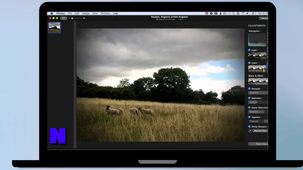Open the screen recording menu bar icon
Viewport: 303px width, 170px height.
tap(225, 13)
